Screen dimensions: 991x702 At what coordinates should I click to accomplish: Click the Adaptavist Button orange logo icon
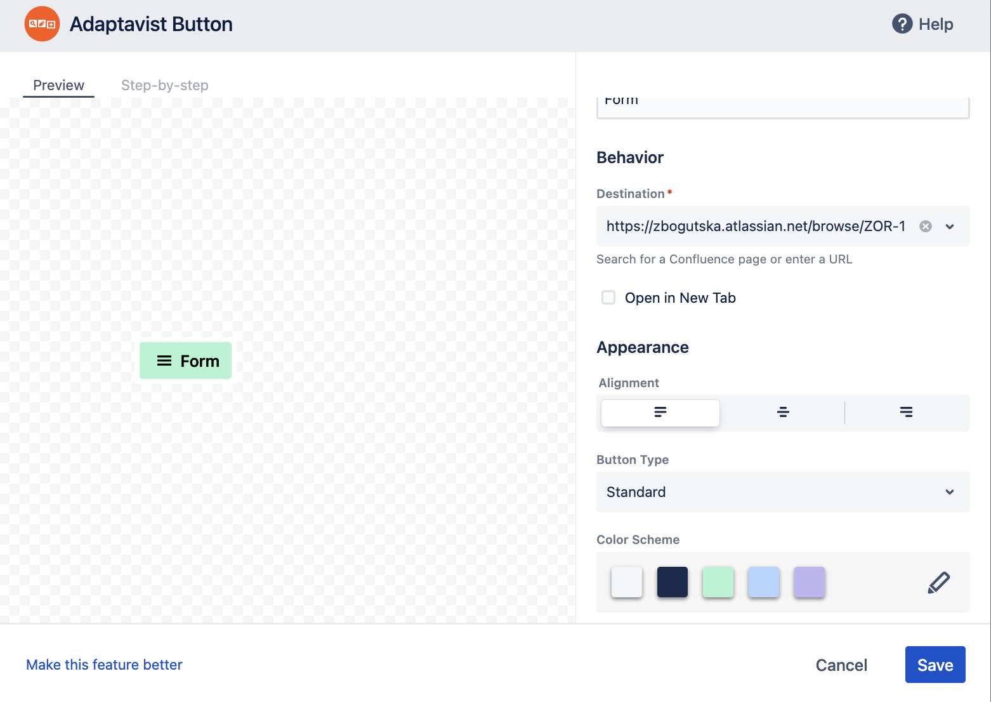[42, 24]
